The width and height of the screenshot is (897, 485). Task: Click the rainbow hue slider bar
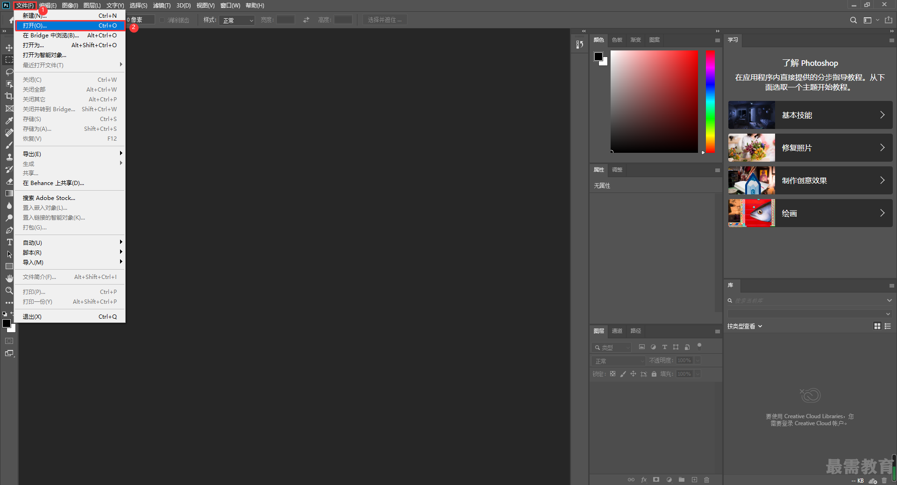710,101
